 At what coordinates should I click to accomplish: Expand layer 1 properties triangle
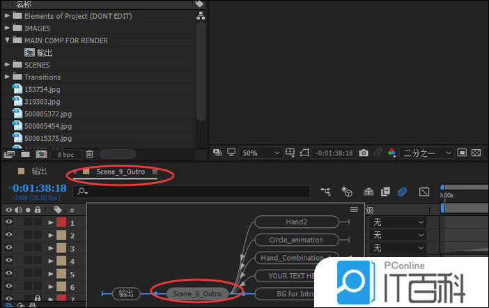[x=51, y=222]
